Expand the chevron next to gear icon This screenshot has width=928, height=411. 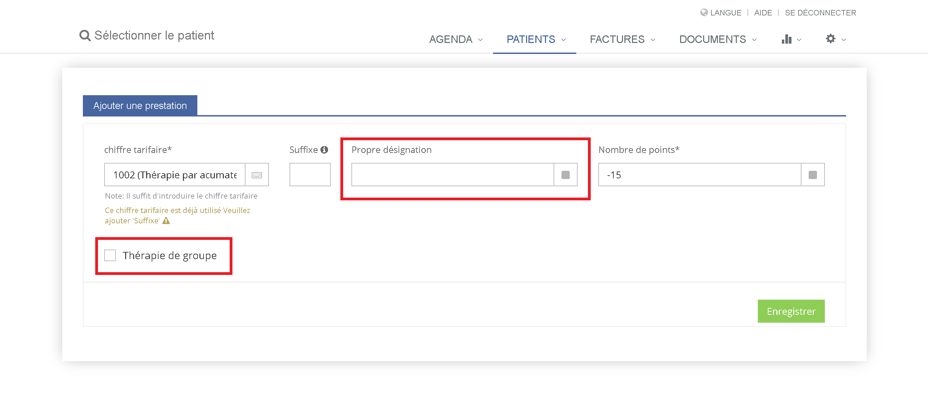(x=844, y=40)
